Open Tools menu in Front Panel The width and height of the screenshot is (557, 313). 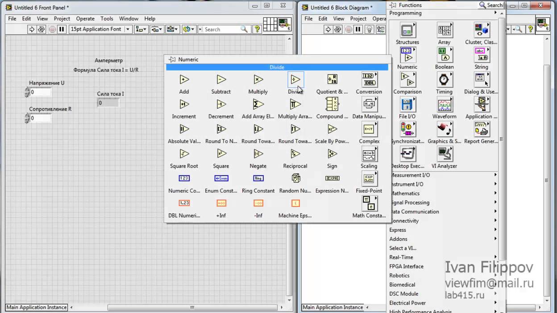point(107,19)
